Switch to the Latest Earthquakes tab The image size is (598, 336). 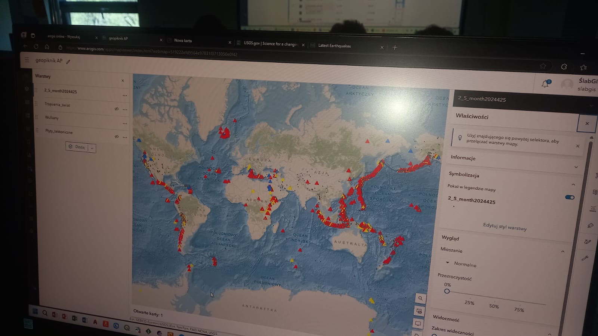click(x=334, y=46)
